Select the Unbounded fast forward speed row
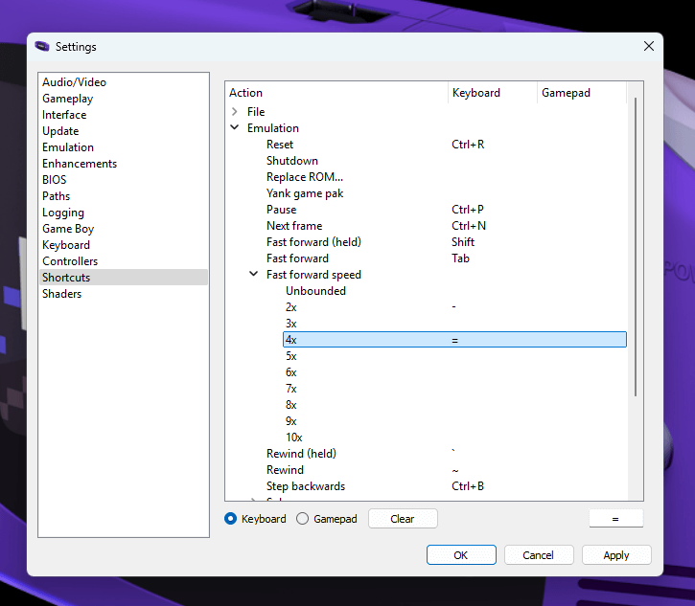Image resolution: width=695 pixels, height=606 pixels. pos(315,291)
